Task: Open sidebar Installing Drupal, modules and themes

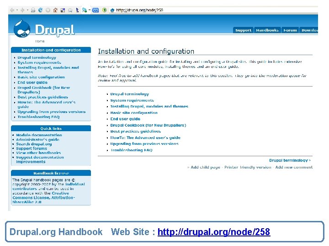Action: point(48,70)
